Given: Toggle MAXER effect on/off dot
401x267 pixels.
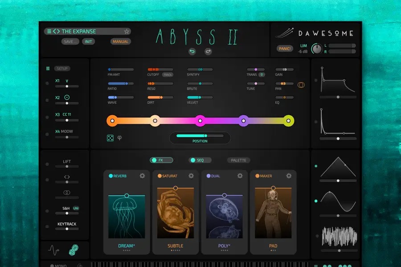Looking at the screenshot, I should 257,176.
